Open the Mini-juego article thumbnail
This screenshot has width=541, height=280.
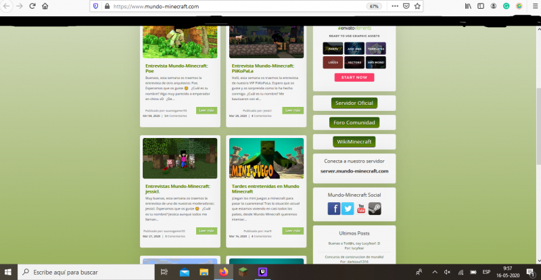266,158
